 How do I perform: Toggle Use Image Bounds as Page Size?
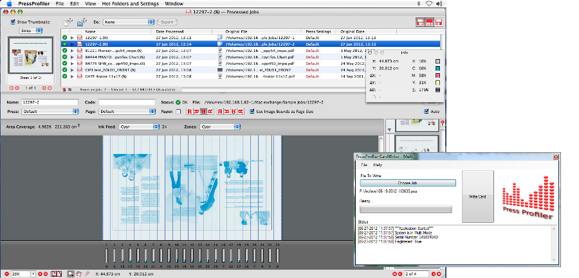(x=252, y=111)
